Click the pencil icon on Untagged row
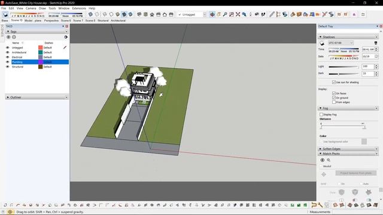The image size is (383, 215). tap(65, 48)
